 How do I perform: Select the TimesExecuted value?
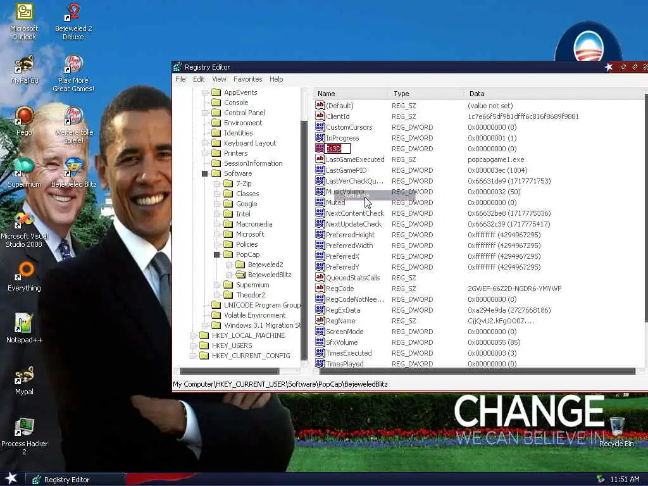(349, 353)
